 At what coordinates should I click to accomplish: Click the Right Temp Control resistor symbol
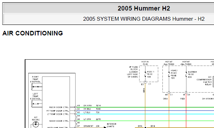pyautogui.click(x=32, y=87)
